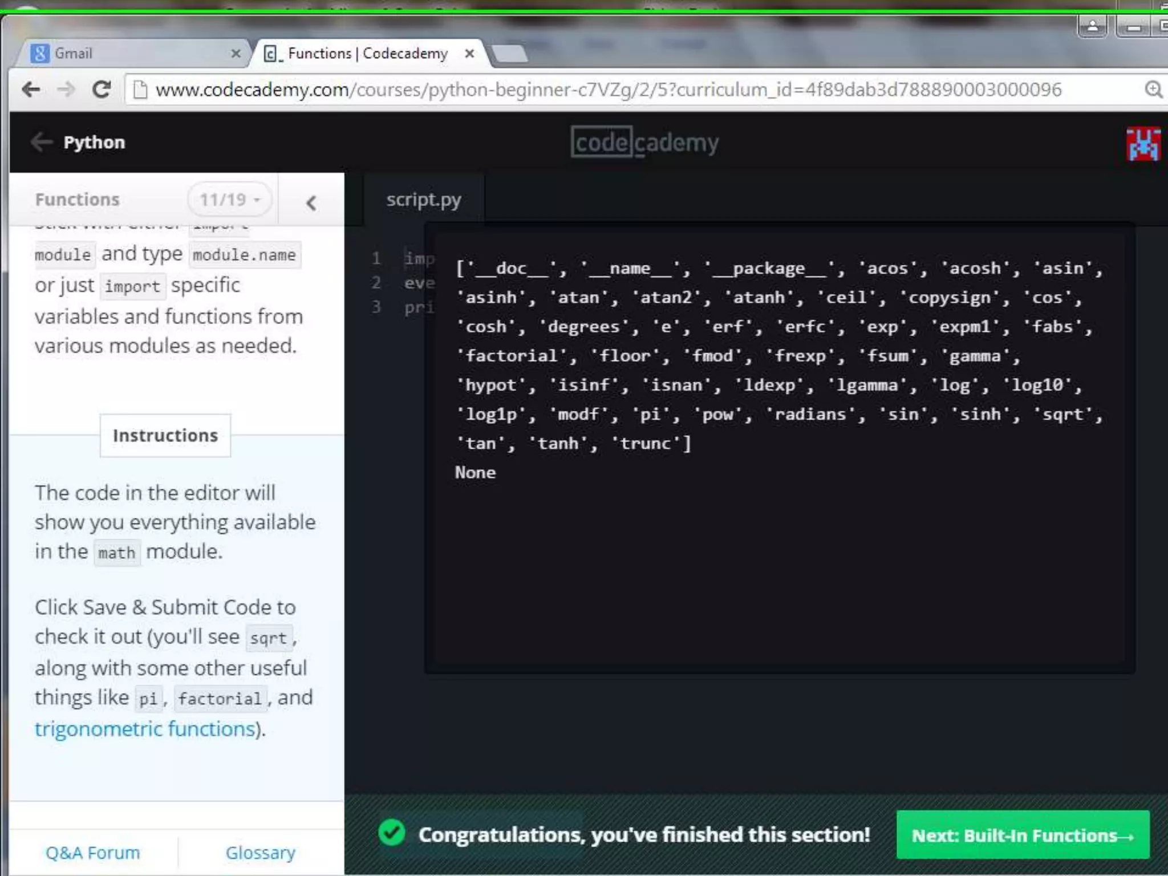Screen dimensions: 1168x876
Task: Click editor line number 1
Action: (x=376, y=258)
